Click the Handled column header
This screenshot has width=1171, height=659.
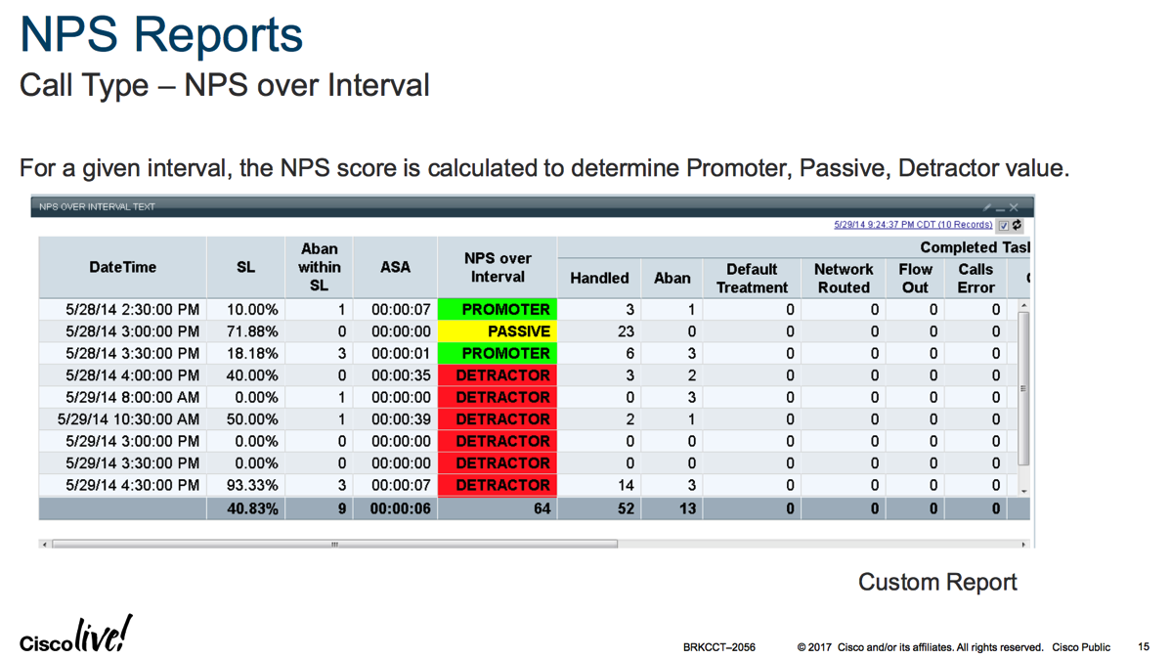tap(599, 278)
